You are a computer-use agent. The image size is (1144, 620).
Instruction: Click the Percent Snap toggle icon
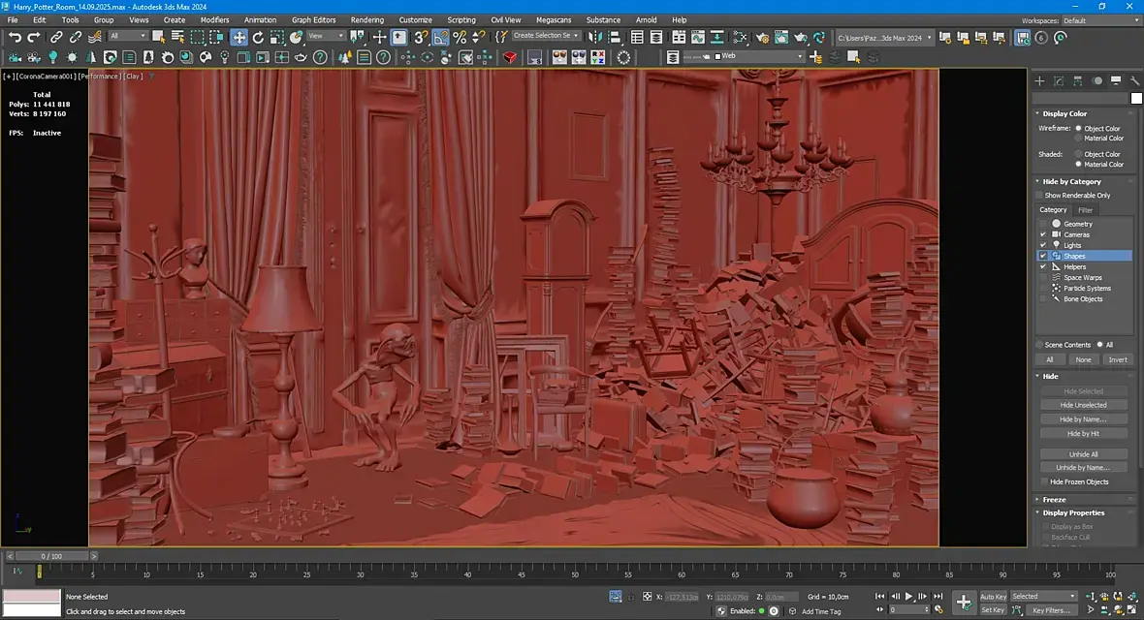[460, 37]
